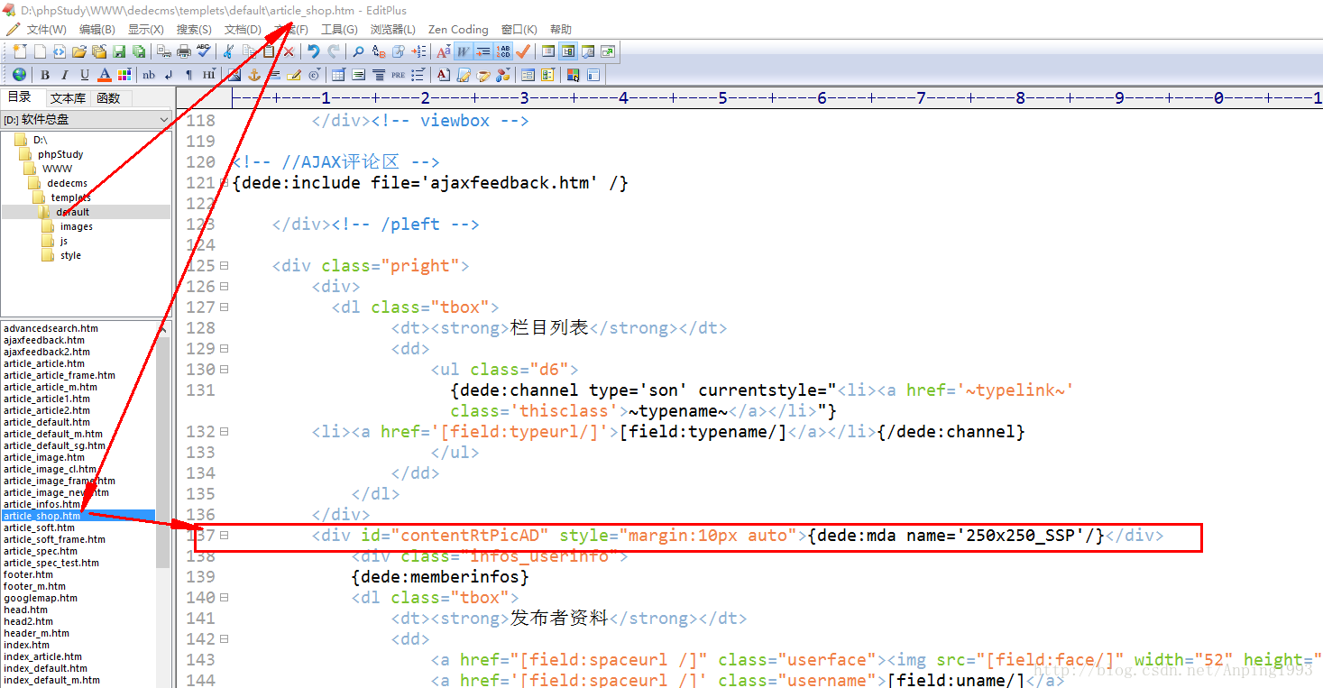Click the Save All toolbar icon
Viewport: 1323px width, 688px height.
tap(139, 51)
